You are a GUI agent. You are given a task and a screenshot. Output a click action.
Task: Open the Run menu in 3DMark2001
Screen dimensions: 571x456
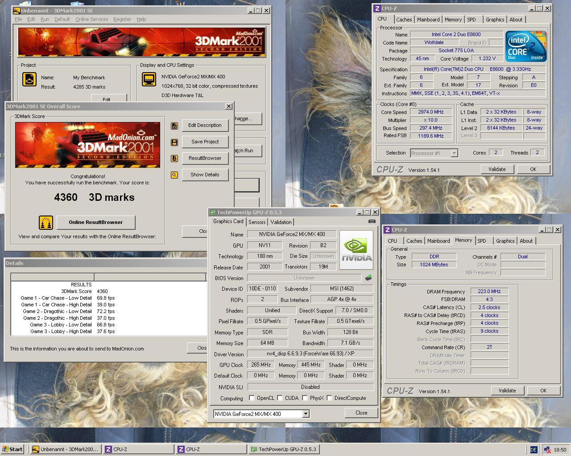tap(45, 19)
